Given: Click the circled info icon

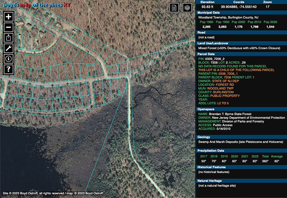Looking at the screenshot, I should pos(9,58).
